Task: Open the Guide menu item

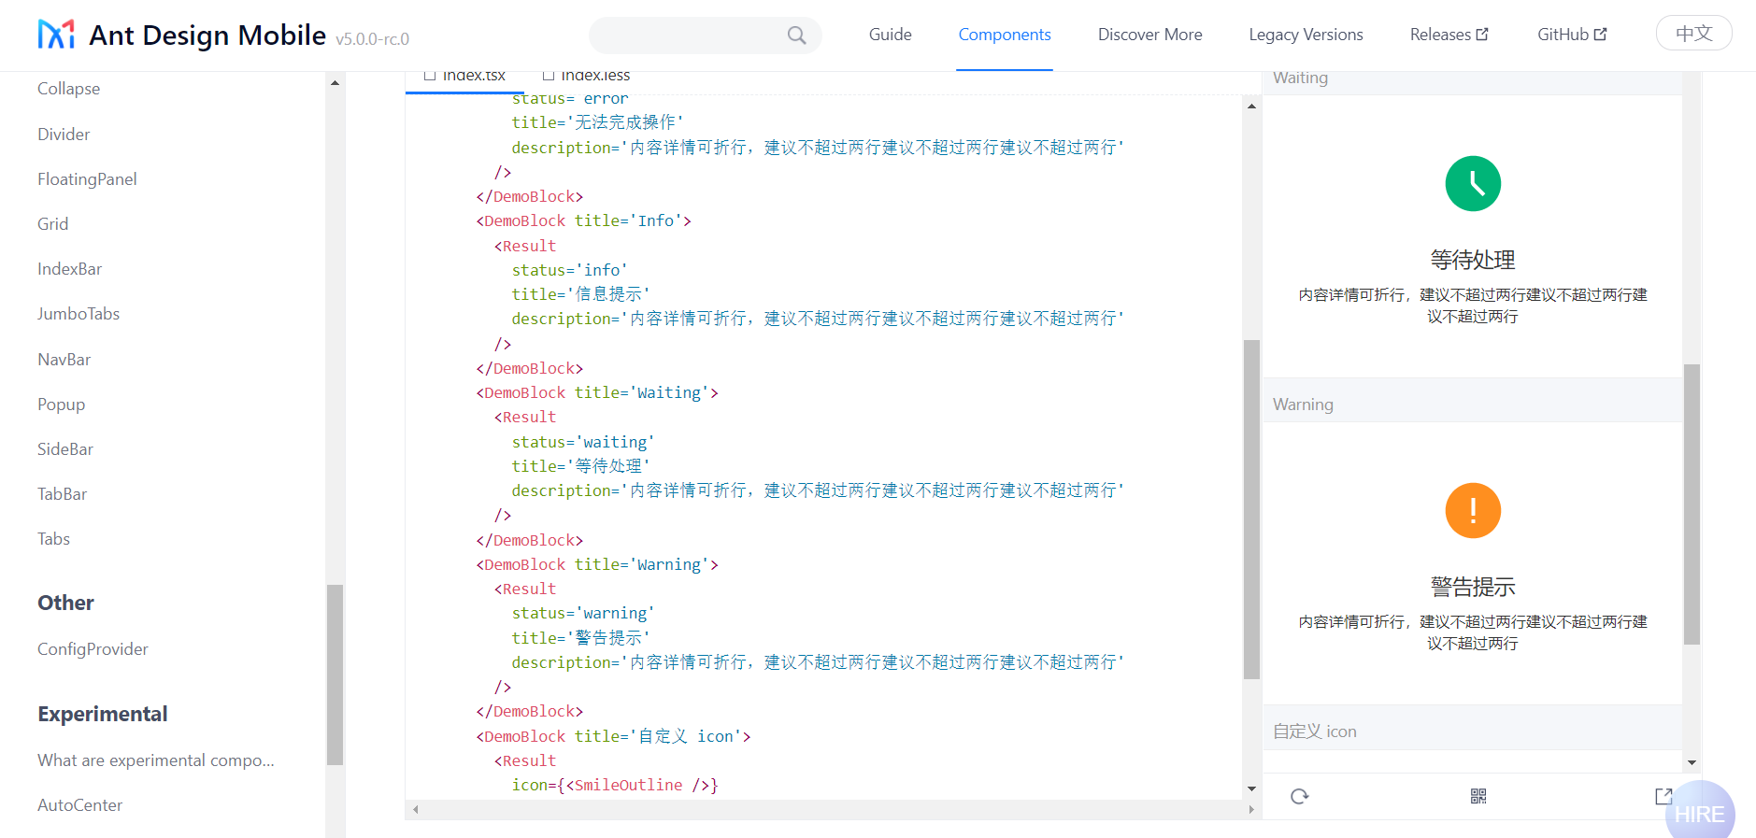Action: [x=890, y=35]
